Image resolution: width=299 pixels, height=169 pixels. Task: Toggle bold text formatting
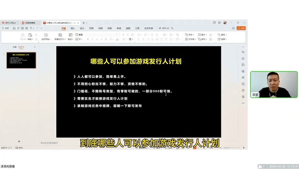[88, 39]
